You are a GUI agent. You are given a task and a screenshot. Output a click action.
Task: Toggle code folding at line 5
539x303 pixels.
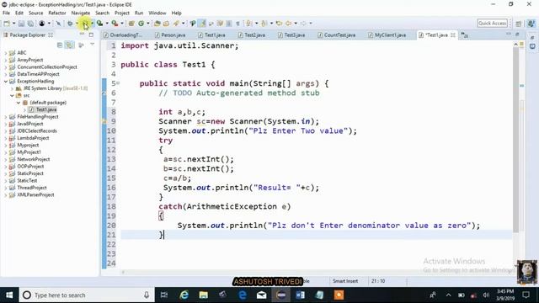tap(118, 83)
